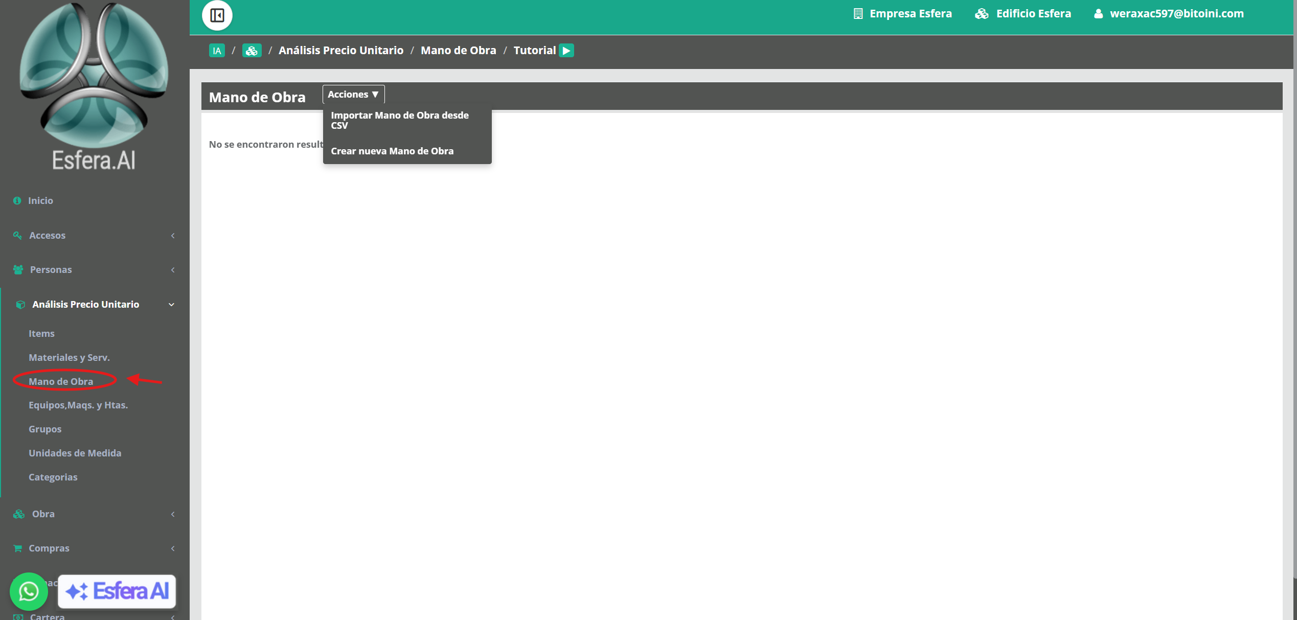This screenshot has height=620, width=1297.
Task: Click the Accesos key icon
Action: tap(17, 235)
